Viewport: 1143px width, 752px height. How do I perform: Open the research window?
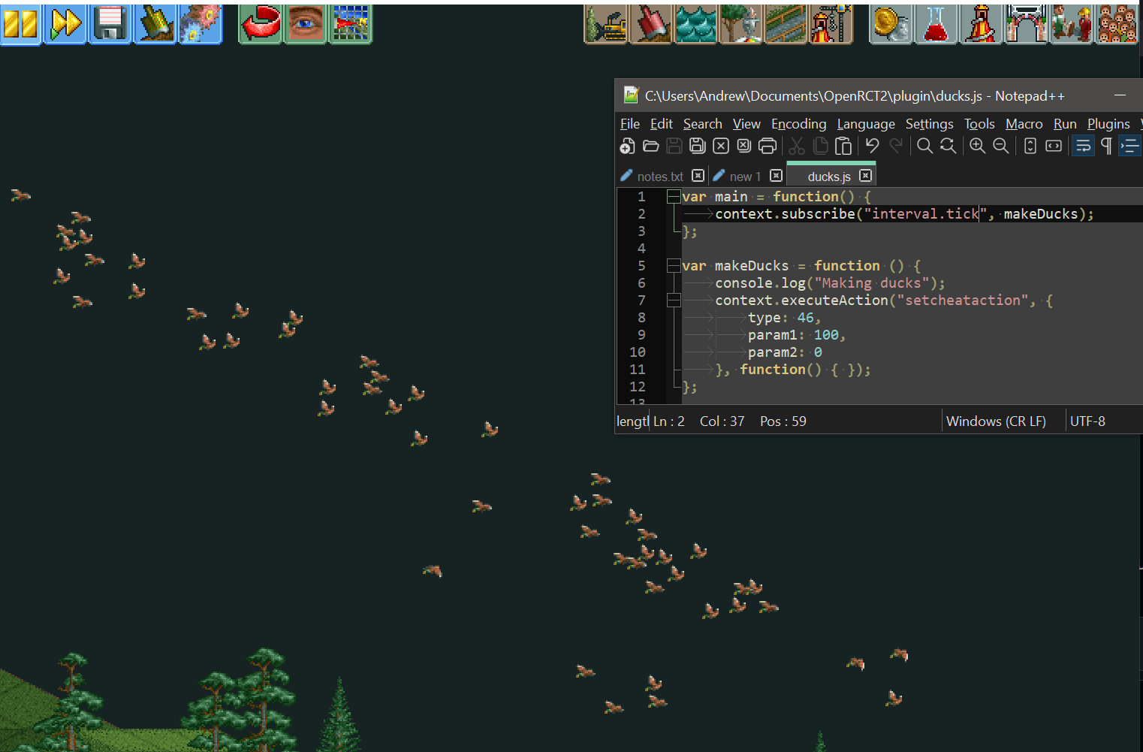pos(936,23)
